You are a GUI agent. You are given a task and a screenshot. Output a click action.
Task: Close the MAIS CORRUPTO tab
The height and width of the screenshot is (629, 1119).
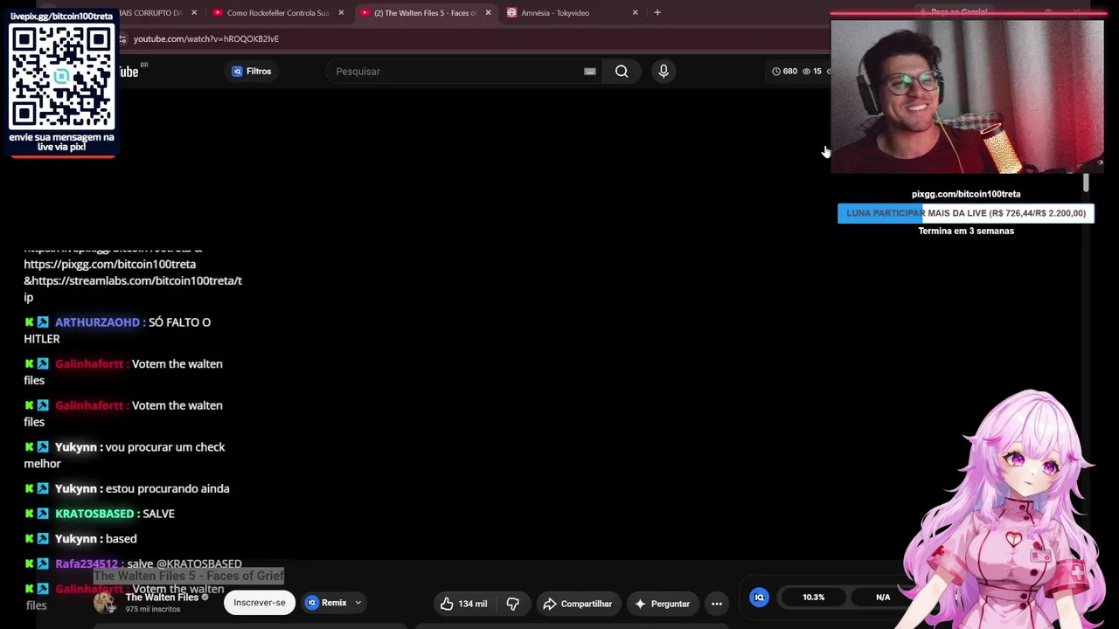coord(194,12)
